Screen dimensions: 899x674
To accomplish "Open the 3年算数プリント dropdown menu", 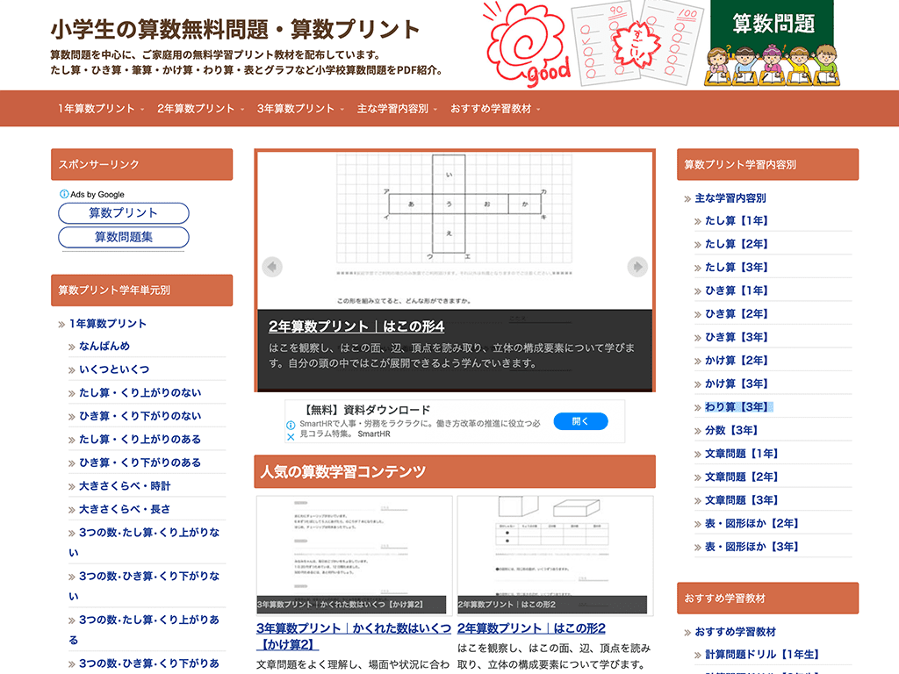I will click(300, 109).
